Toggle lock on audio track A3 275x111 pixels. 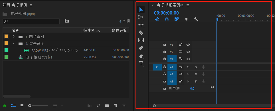[x=165, y=81]
